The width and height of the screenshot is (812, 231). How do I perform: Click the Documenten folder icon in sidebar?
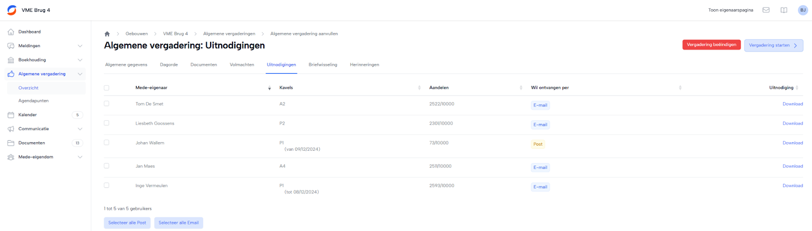click(11, 143)
